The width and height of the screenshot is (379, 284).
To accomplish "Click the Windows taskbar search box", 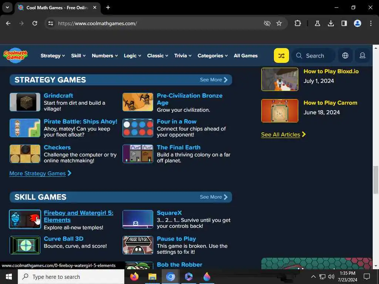I will pos(71,277).
